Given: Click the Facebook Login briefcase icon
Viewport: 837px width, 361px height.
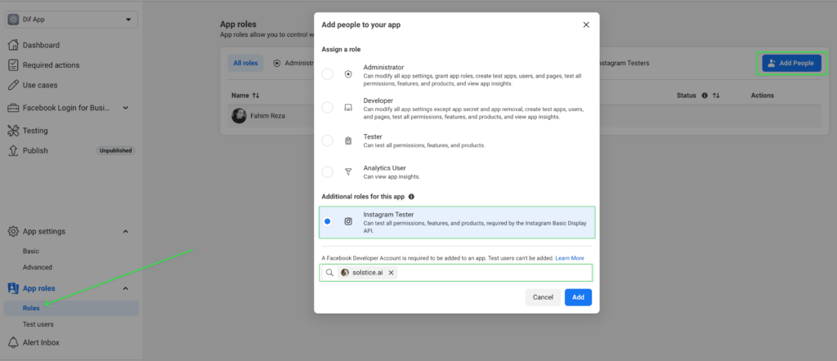Looking at the screenshot, I should (13, 108).
